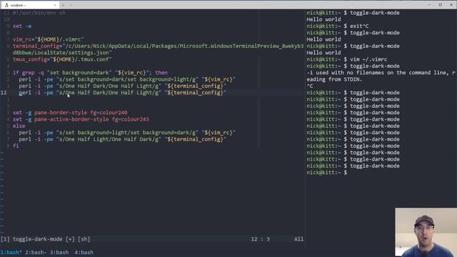Click the set -g pane-active-border-style fg=colour243 line
This screenshot has height=257, width=457.
81,119
